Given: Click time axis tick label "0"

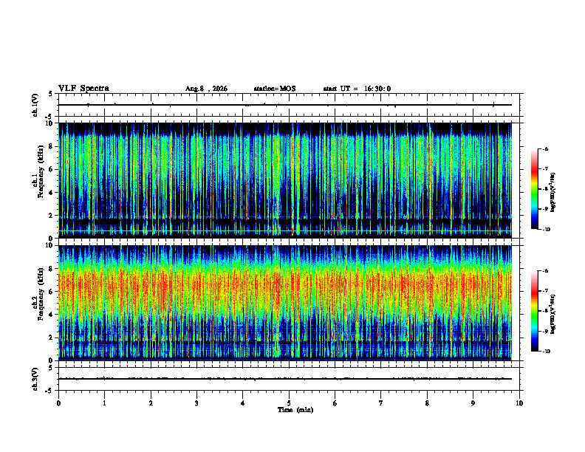Looking at the screenshot, I should (58, 403).
